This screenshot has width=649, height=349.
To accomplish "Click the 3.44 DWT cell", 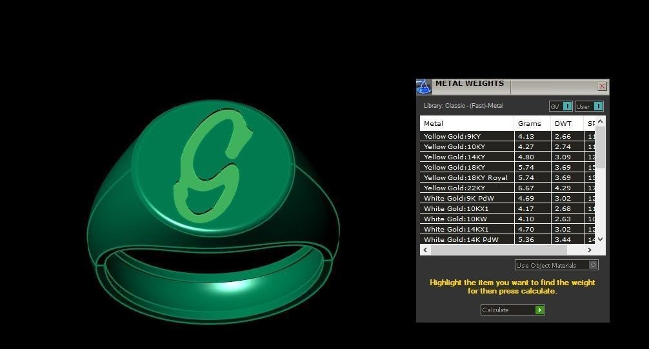I will click(567, 239).
